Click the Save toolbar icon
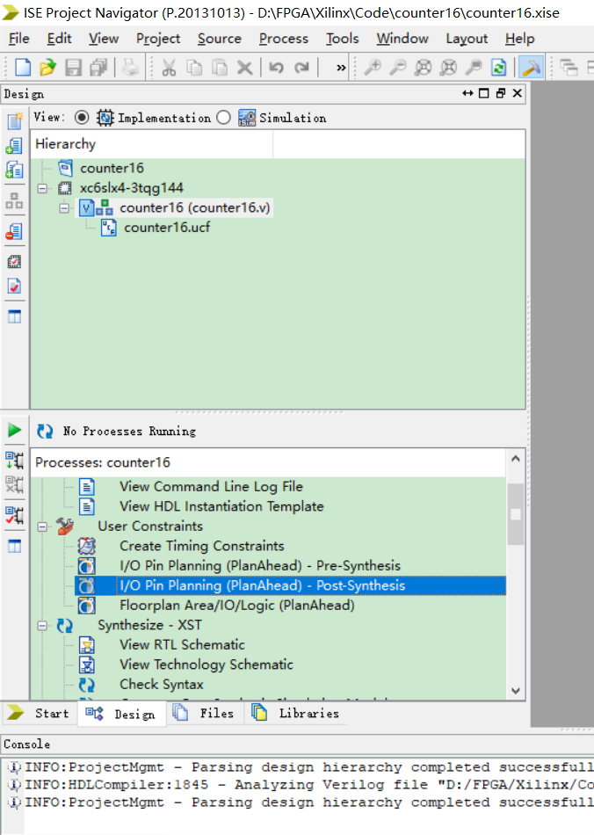The width and height of the screenshot is (594, 835). (74, 68)
